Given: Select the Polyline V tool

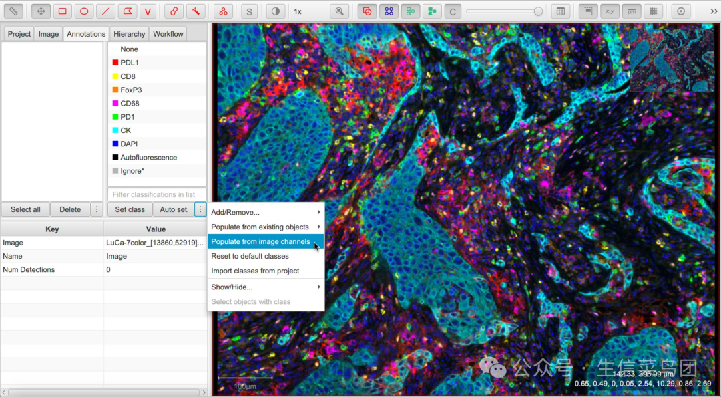Looking at the screenshot, I should click(x=148, y=11).
